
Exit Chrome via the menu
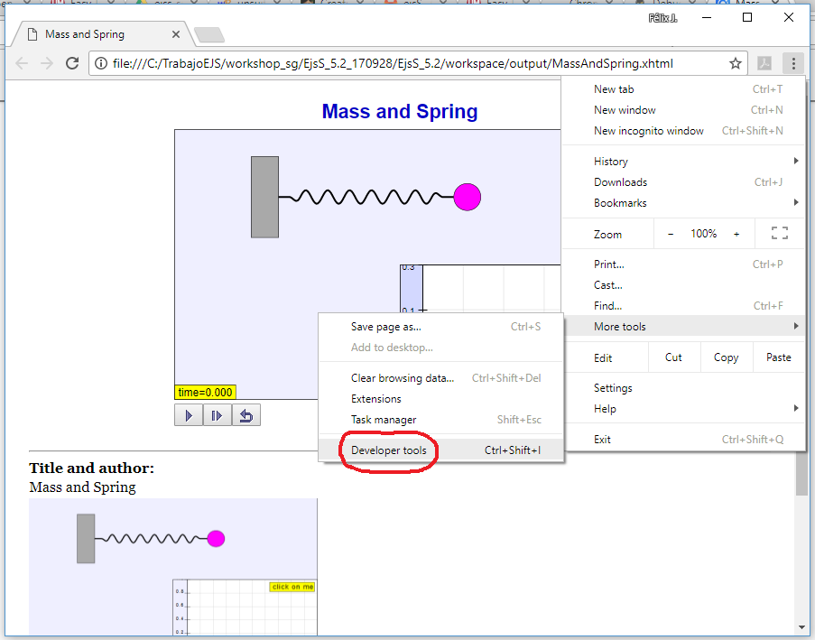point(683,440)
